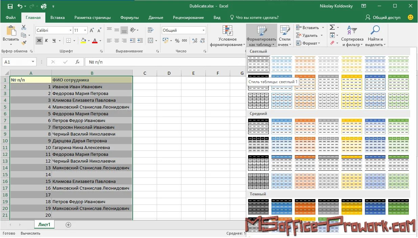
Task: Select cell with Гагарина Нина Алексеевна
Action: click(x=92, y=147)
